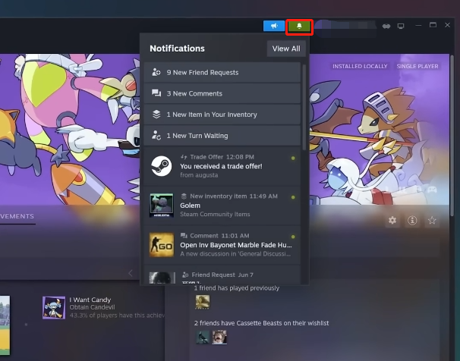Click "2 friends have Cassette Beasts on their wishlist"

pyautogui.click(x=261, y=323)
